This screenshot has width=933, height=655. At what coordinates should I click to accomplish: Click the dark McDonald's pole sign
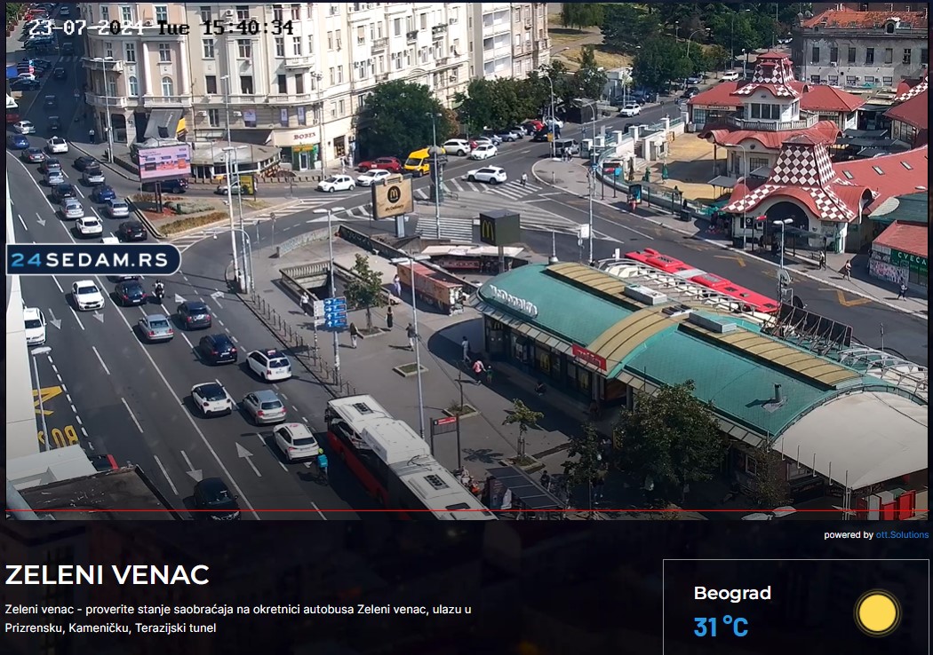pyautogui.click(x=499, y=229)
